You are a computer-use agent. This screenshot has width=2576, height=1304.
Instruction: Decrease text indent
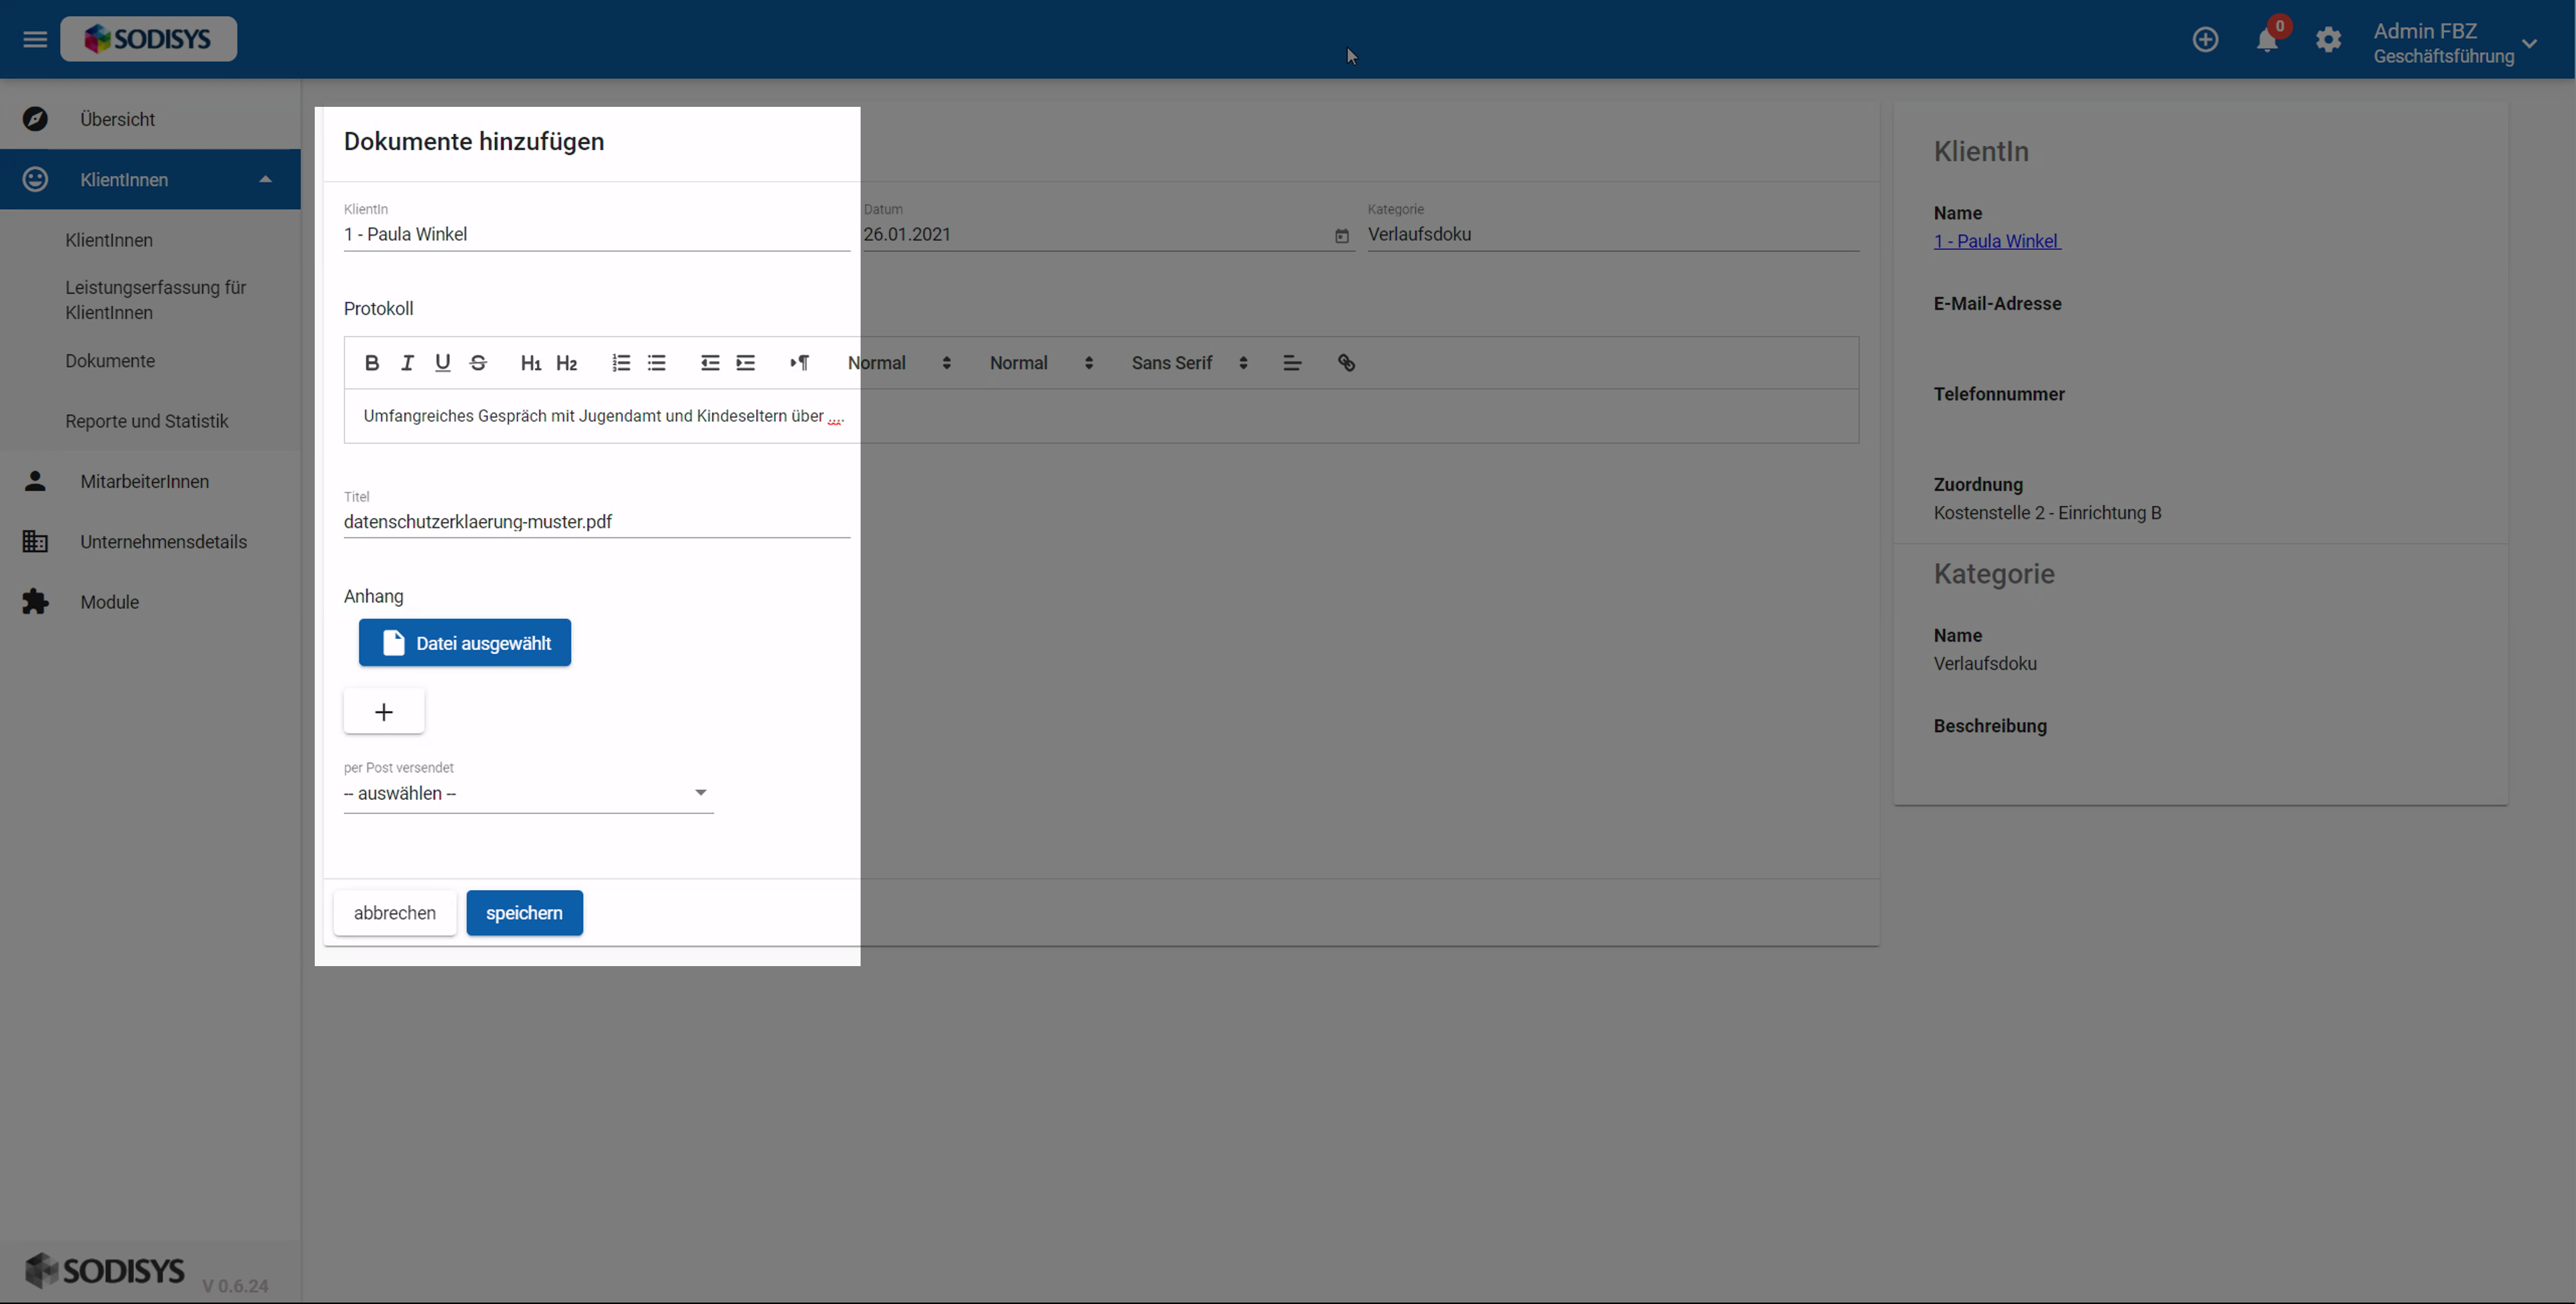(710, 363)
